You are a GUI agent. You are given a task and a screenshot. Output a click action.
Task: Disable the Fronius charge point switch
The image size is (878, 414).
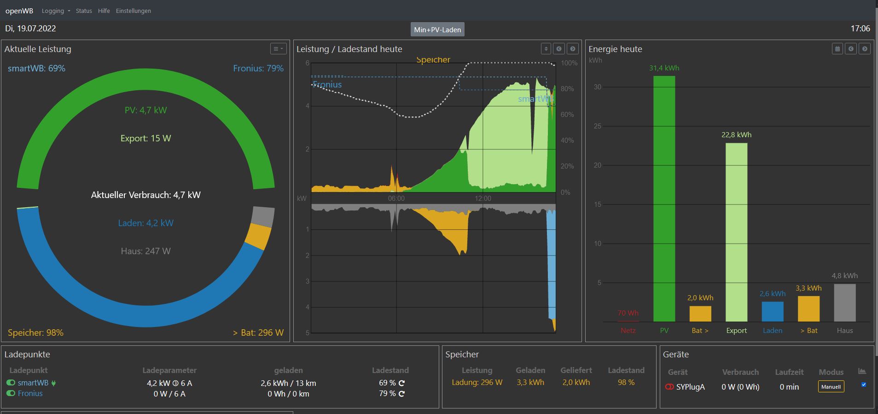[11, 393]
